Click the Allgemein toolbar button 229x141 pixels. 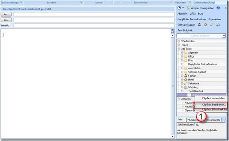pyautogui.click(x=182, y=14)
